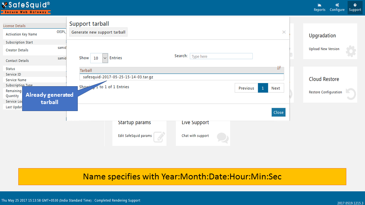Click the Upgradation gear icon
Viewport: 365px width, 205px height.
pos(351,51)
